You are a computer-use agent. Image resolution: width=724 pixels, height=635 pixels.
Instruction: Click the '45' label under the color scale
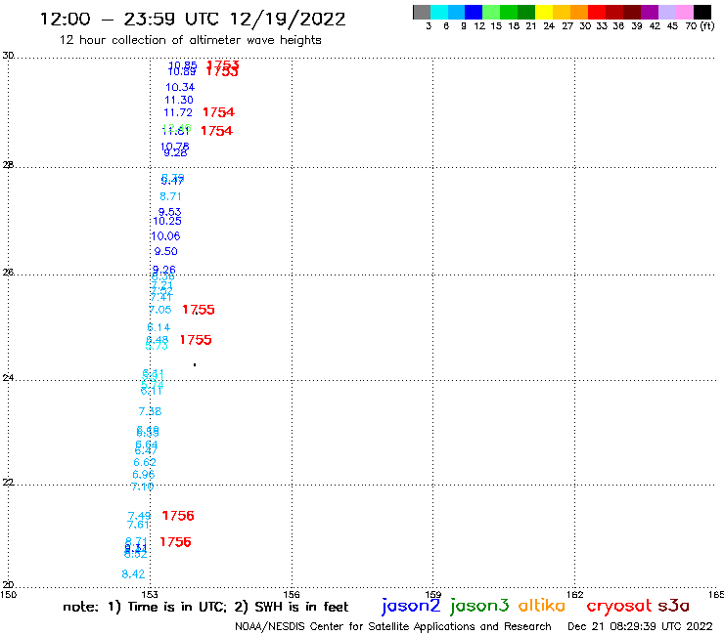672,26
